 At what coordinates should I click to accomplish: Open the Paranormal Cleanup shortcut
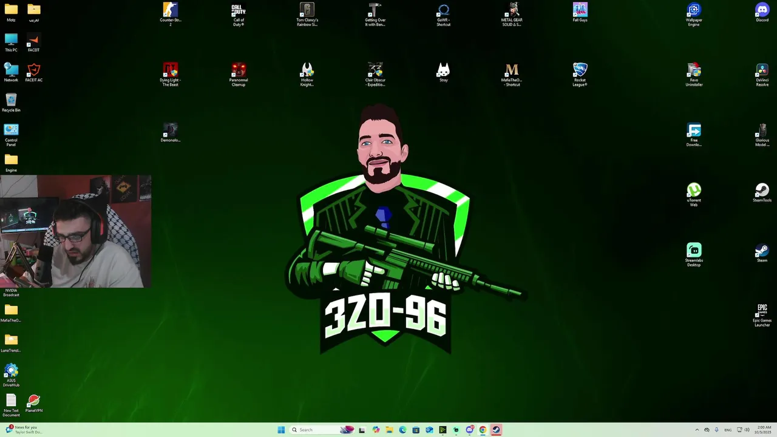click(x=239, y=75)
